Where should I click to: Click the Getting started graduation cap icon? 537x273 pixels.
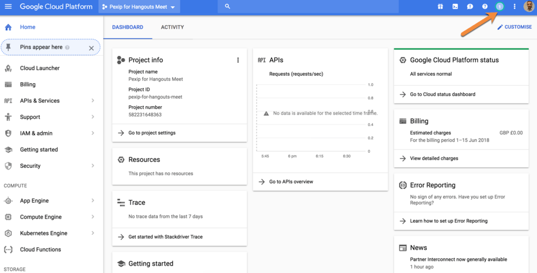pyautogui.click(x=8, y=150)
